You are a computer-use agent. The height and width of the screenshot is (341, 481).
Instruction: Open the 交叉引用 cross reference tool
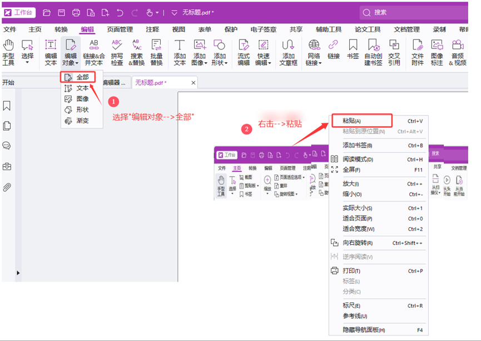tap(394, 52)
